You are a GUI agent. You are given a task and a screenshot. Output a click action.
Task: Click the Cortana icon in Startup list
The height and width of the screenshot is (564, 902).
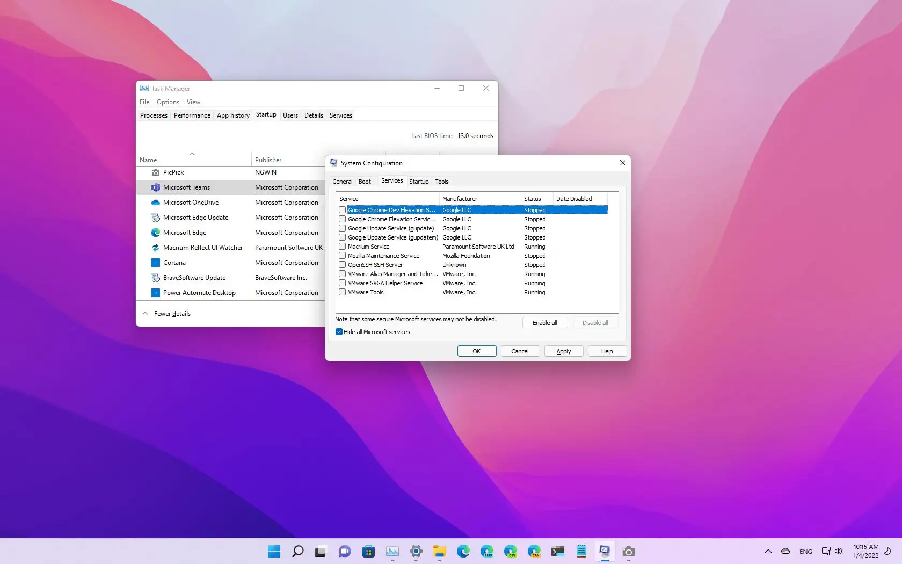pos(155,263)
